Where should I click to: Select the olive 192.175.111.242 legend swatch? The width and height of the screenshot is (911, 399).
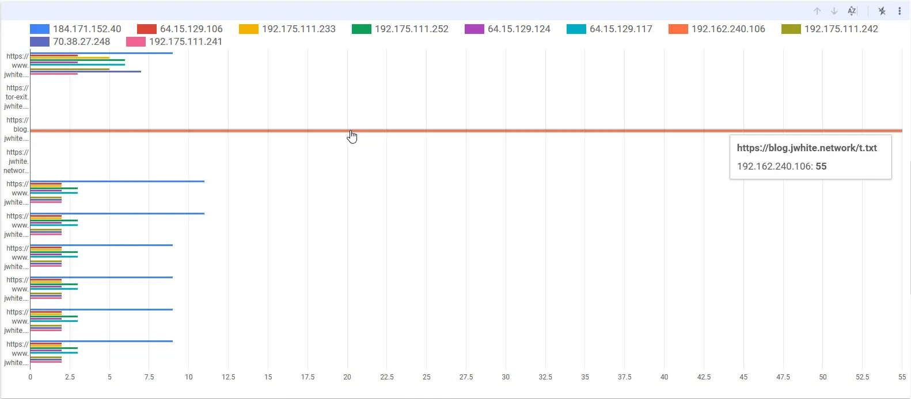(x=791, y=29)
